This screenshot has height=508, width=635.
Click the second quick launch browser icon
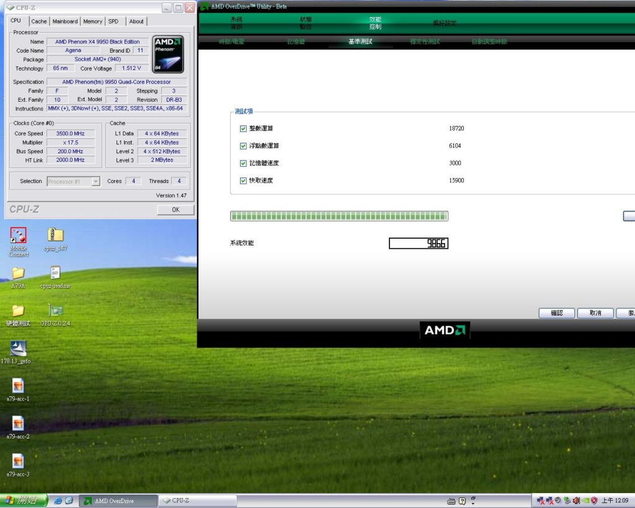(x=69, y=501)
